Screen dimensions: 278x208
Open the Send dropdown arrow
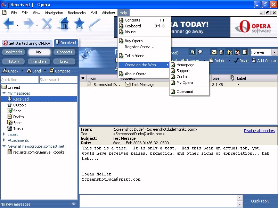pyautogui.click(x=45, y=71)
